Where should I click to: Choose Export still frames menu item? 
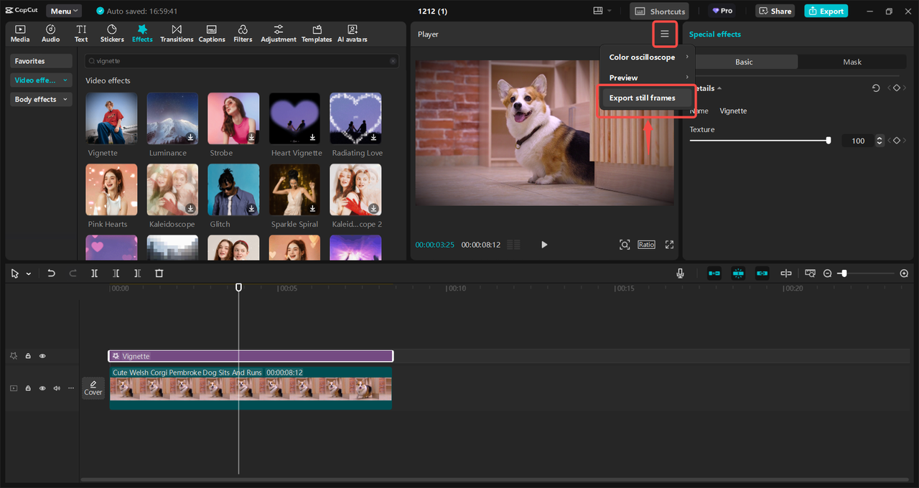[642, 98]
